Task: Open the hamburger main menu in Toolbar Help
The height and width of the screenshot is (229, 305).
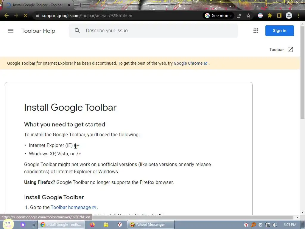Action: (11, 31)
